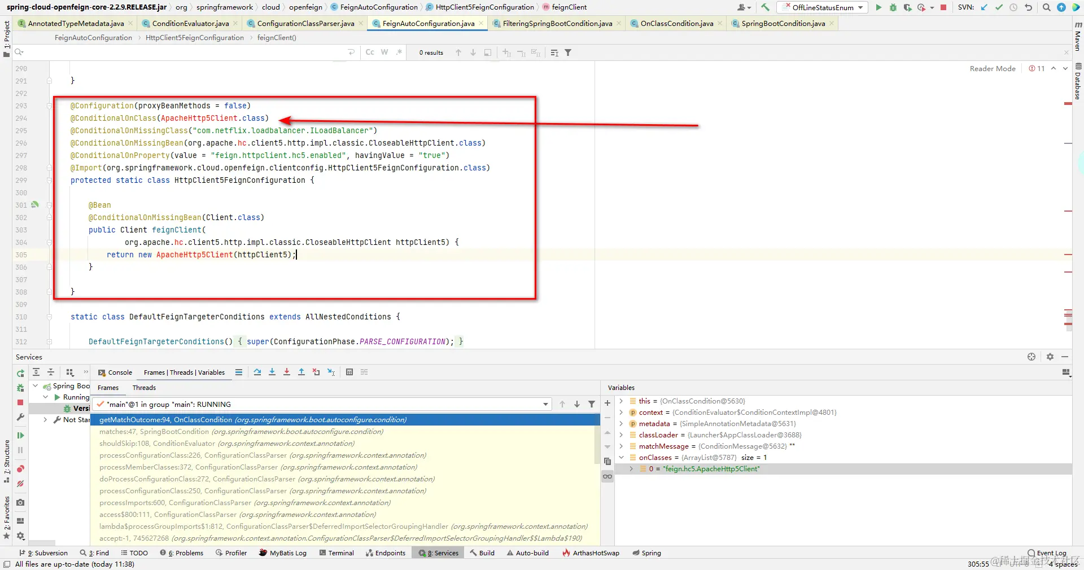Click Run to Cursor debugger icon
Screen dimensions: 1084x570
331,372
